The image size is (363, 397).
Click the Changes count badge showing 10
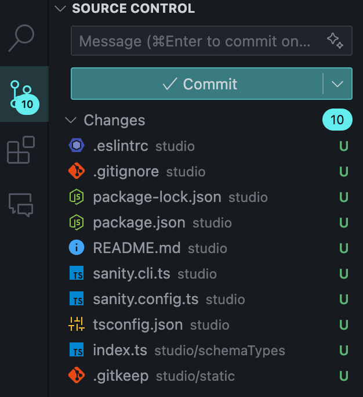pos(337,120)
